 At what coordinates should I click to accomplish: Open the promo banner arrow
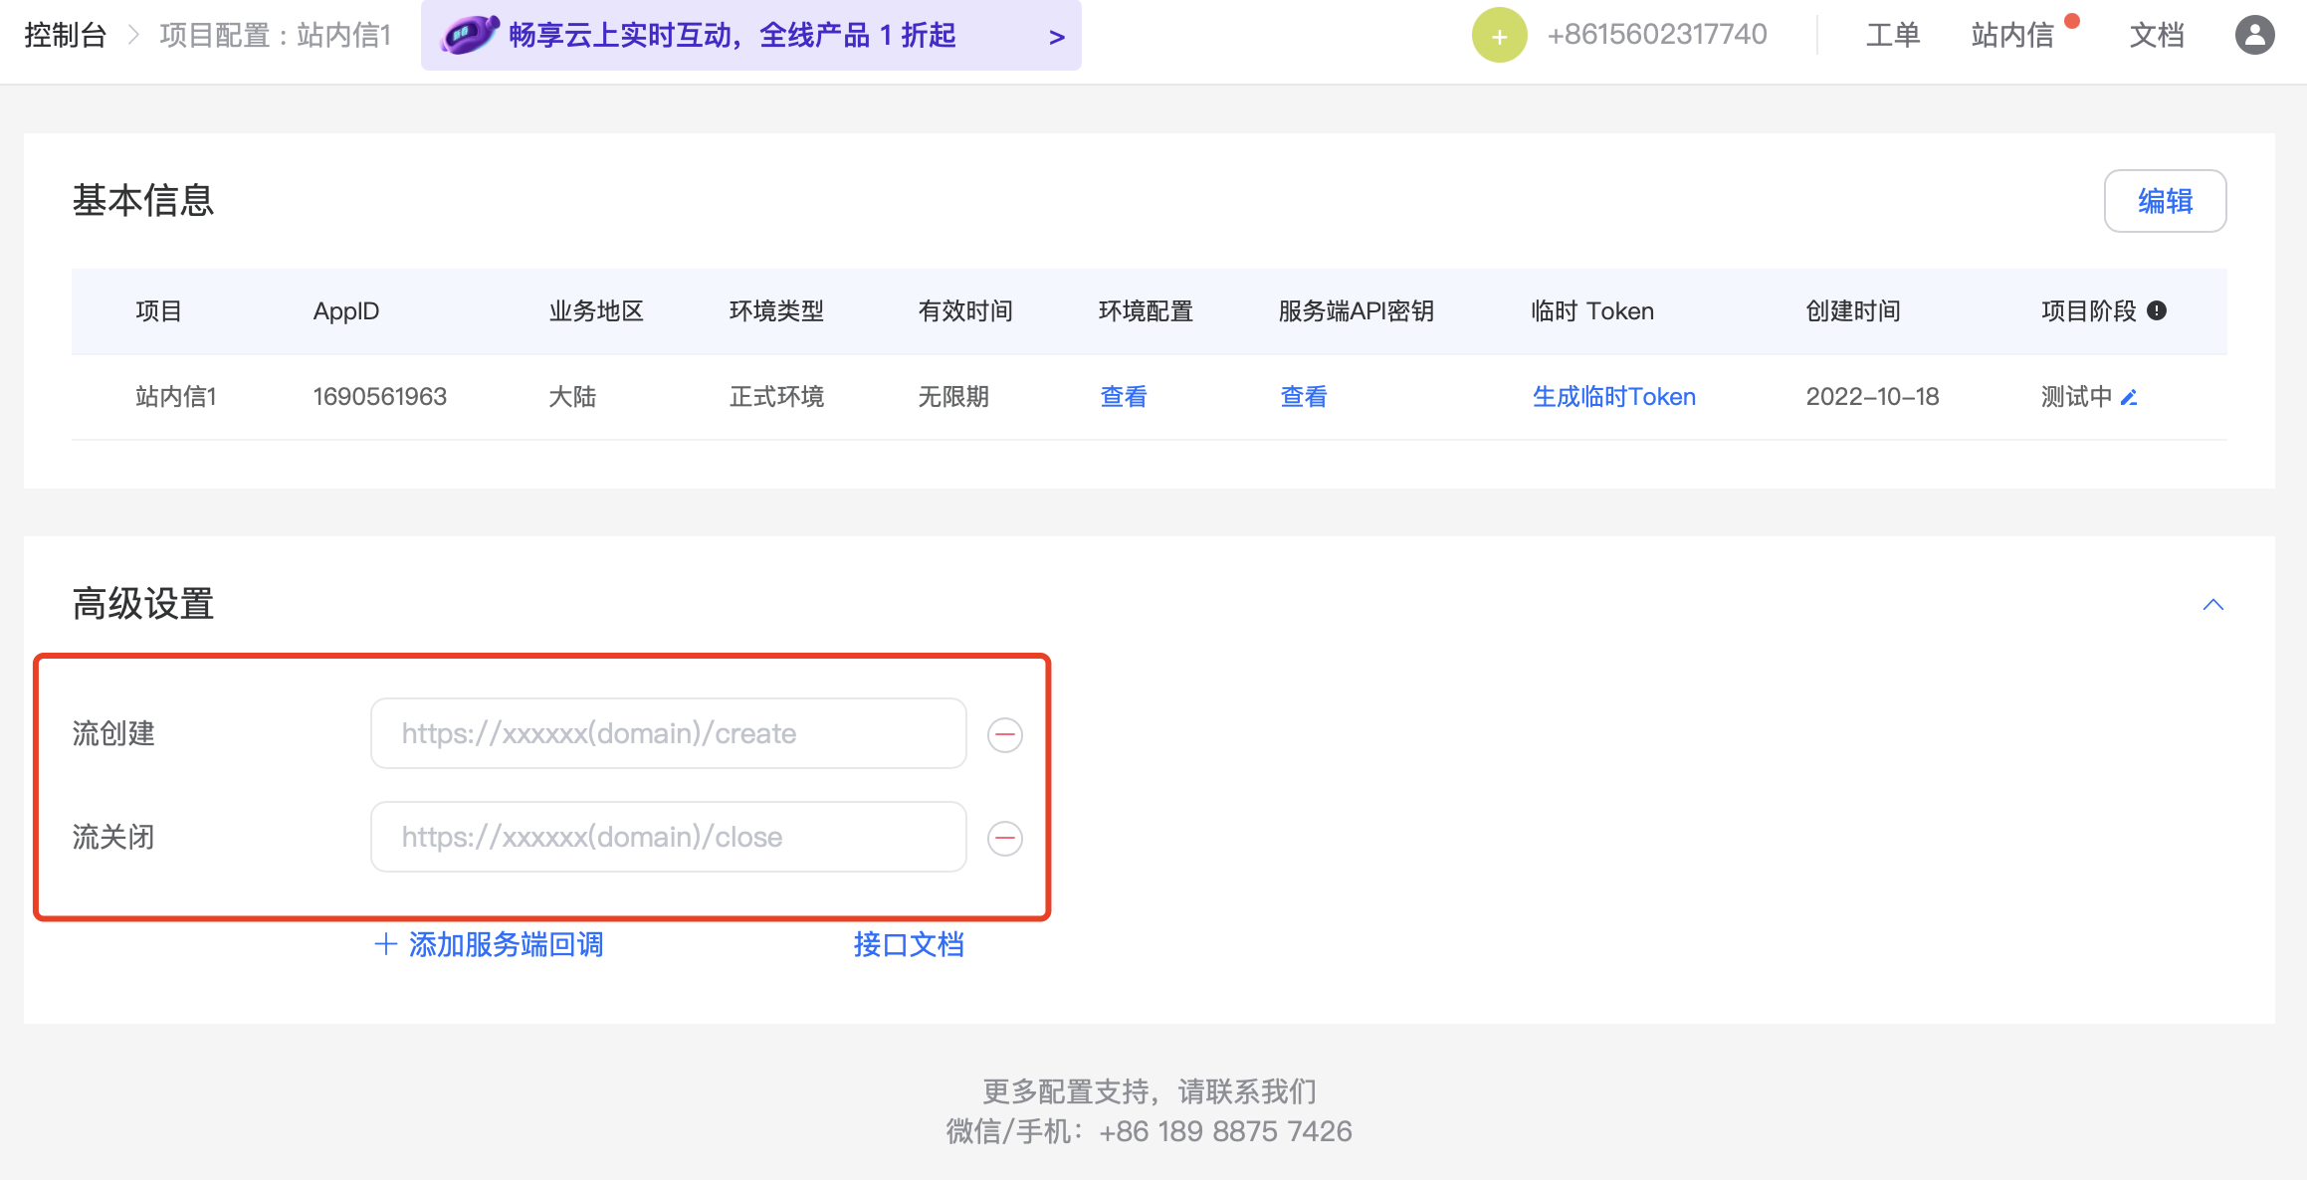click(1056, 37)
